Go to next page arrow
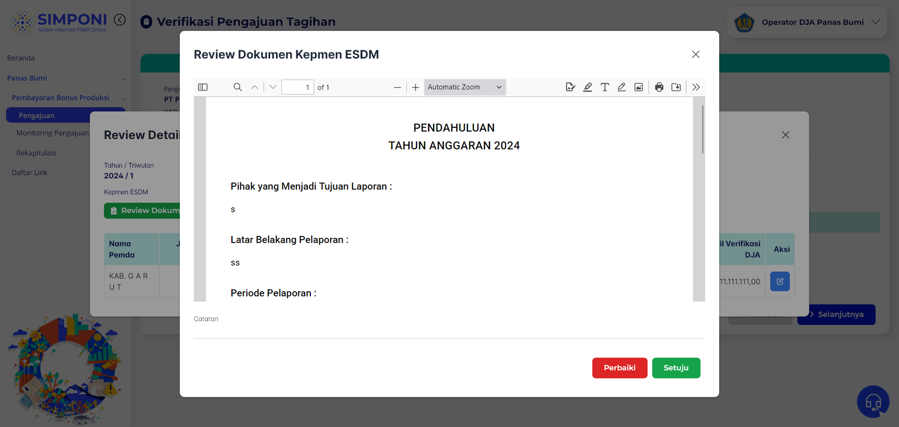Screen dimensions: 899x427 (273, 87)
